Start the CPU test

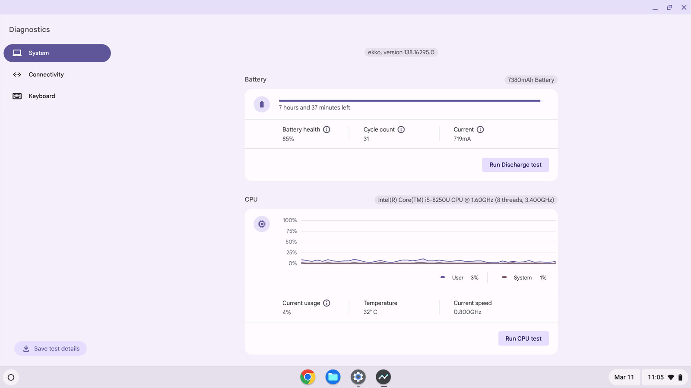(x=523, y=338)
